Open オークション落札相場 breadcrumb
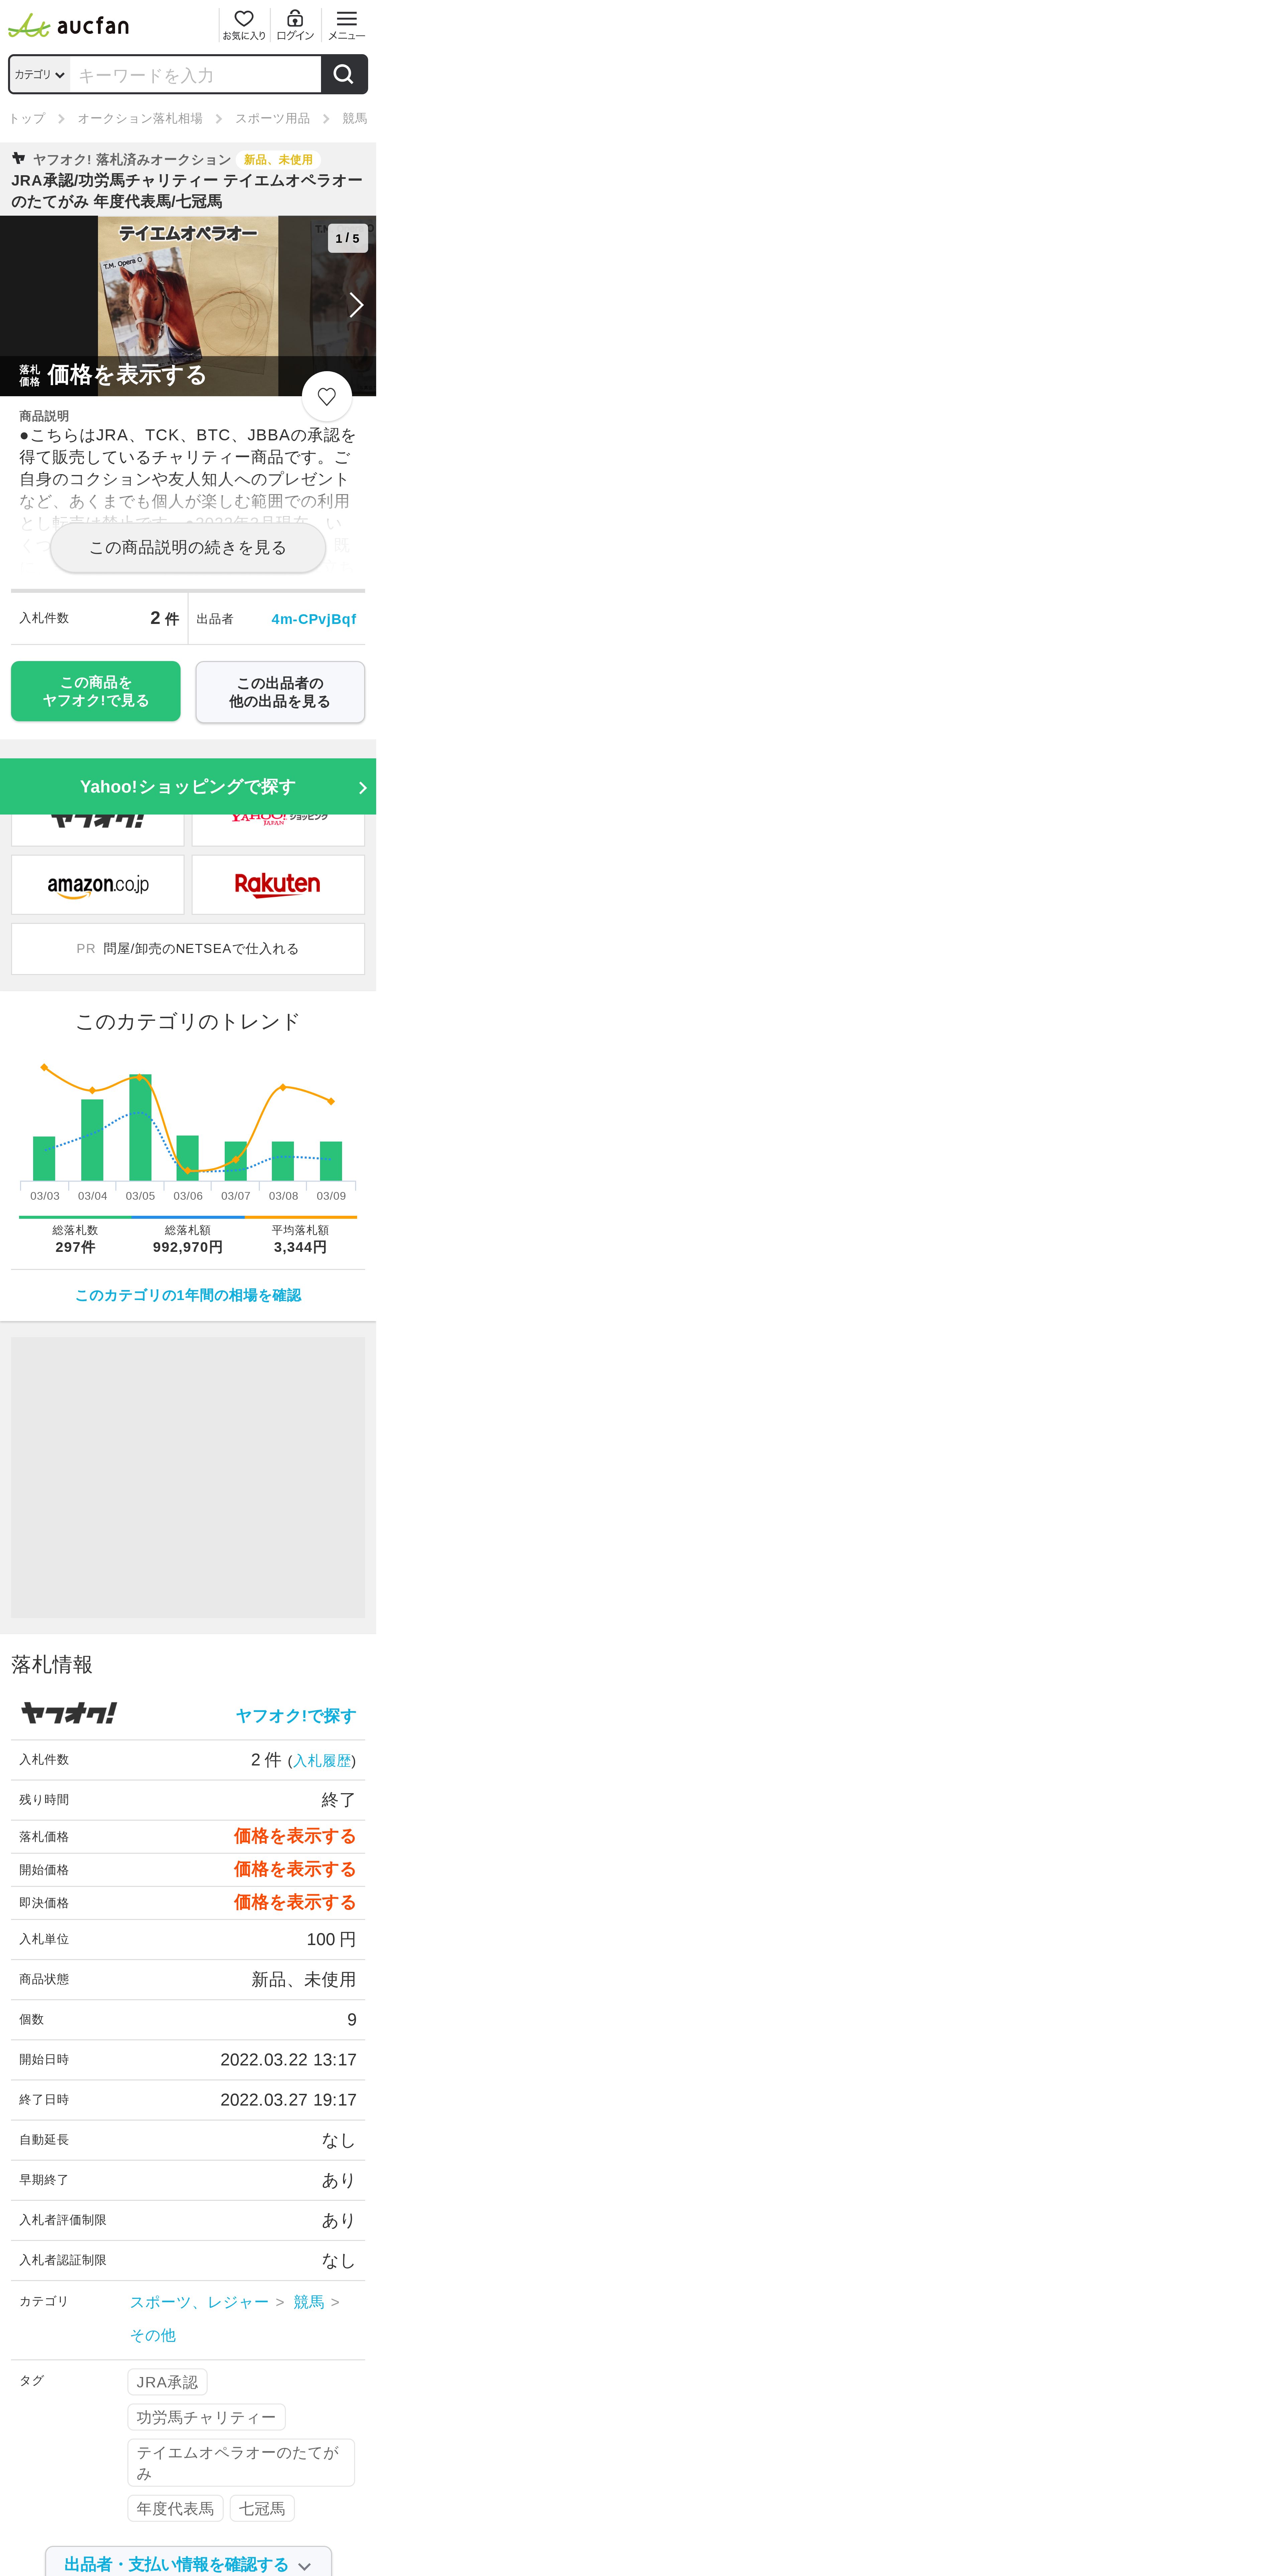 click(x=140, y=118)
